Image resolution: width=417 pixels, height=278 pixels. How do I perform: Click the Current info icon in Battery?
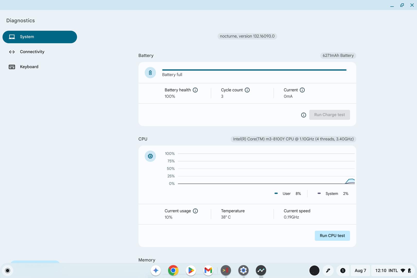tap(302, 90)
